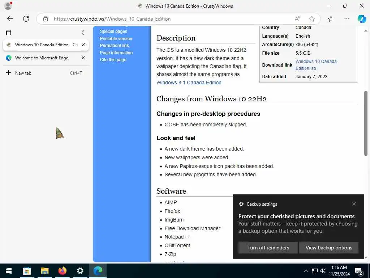Click the '7-Zip' software list item
Viewport: 370px width, 278px height.
click(x=170, y=254)
